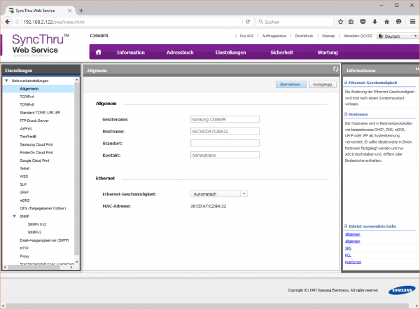Open the Deutsch language dropdown
The width and height of the screenshot is (420, 309).
click(x=397, y=36)
